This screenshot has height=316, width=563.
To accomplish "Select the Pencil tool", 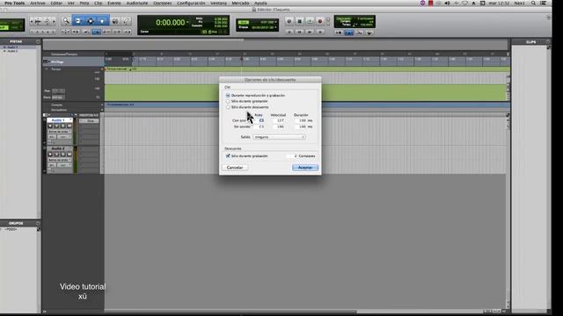I will click(x=127, y=21).
